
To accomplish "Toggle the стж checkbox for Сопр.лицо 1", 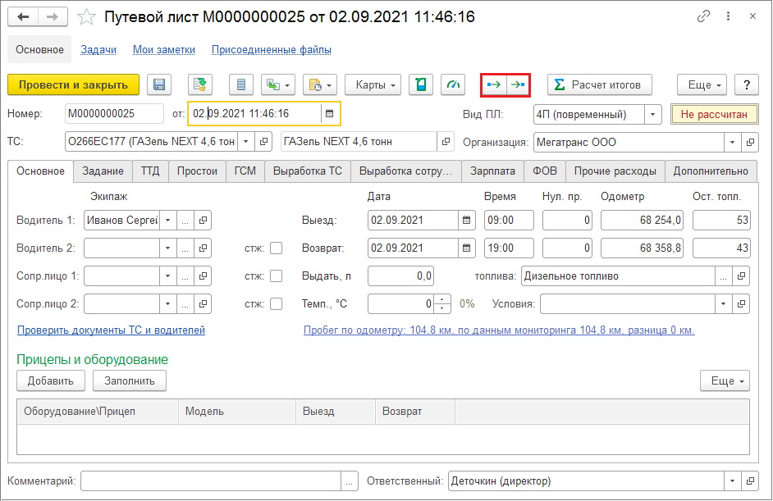I will [x=276, y=276].
